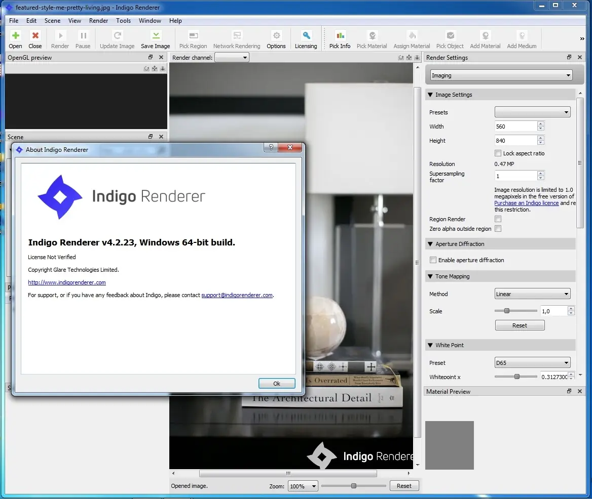Float the OpenGL preview panel
The width and height of the screenshot is (592, 499).
point(151,57)
